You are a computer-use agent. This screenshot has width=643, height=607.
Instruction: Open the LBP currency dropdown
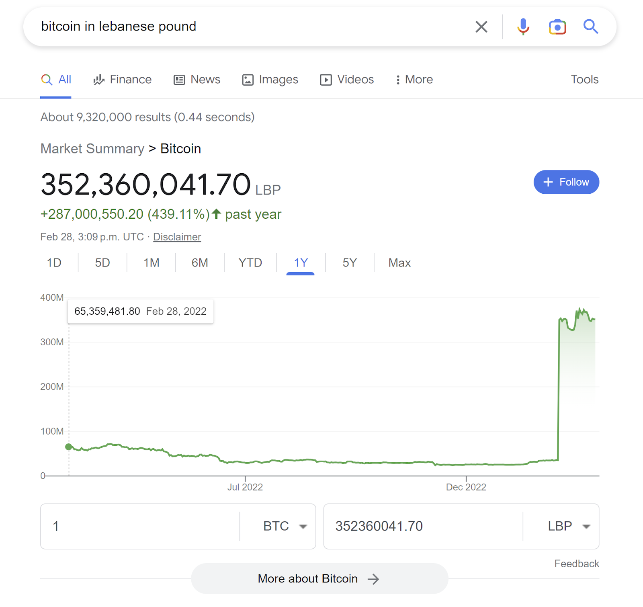(569, 526)
